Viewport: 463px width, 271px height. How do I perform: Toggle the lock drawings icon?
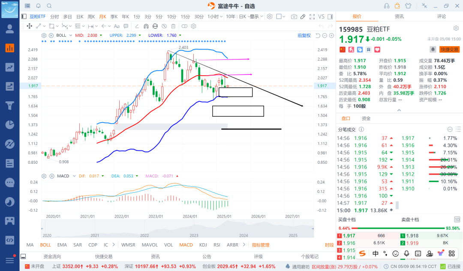(155, 26)
